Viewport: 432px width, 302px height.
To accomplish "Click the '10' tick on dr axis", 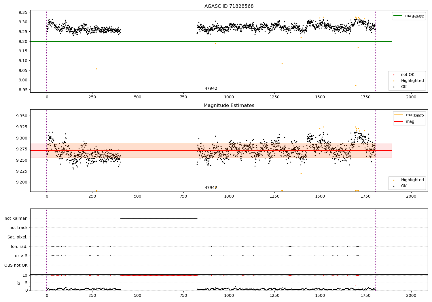I will pos(25,275).
